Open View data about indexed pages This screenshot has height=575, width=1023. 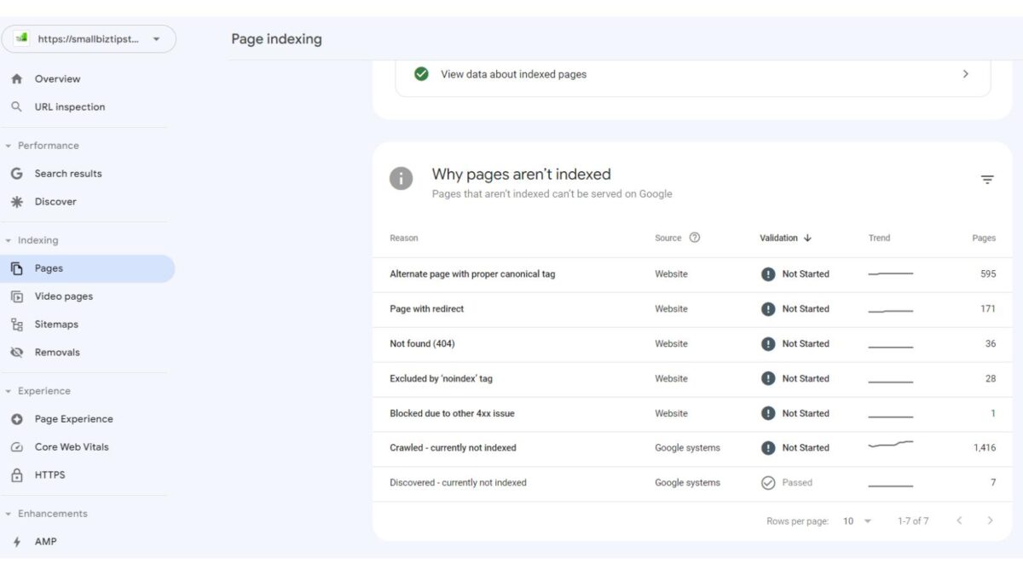692,74
